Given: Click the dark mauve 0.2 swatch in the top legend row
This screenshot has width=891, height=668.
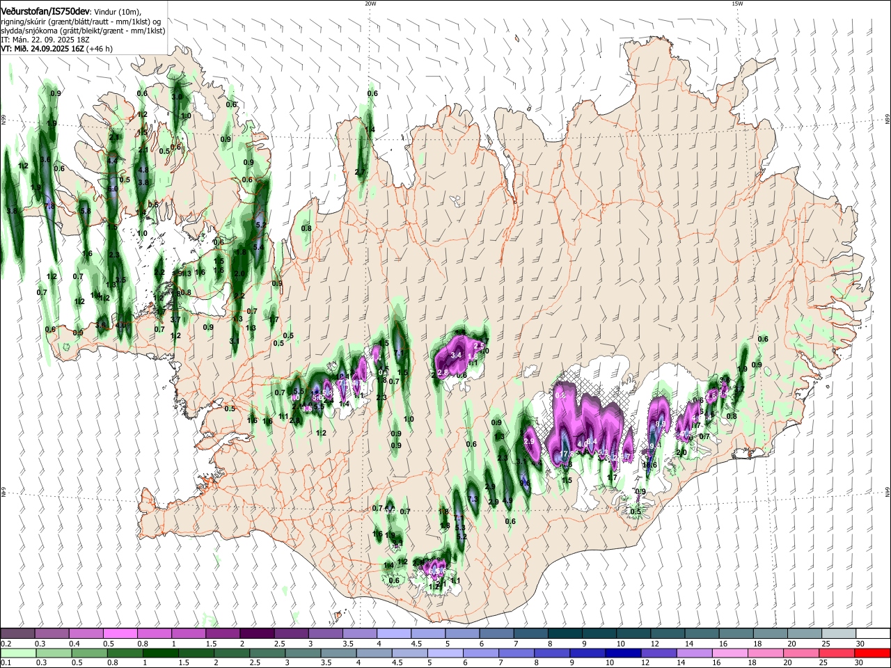Looking at the screenshot, I should [x=17, y=633].
